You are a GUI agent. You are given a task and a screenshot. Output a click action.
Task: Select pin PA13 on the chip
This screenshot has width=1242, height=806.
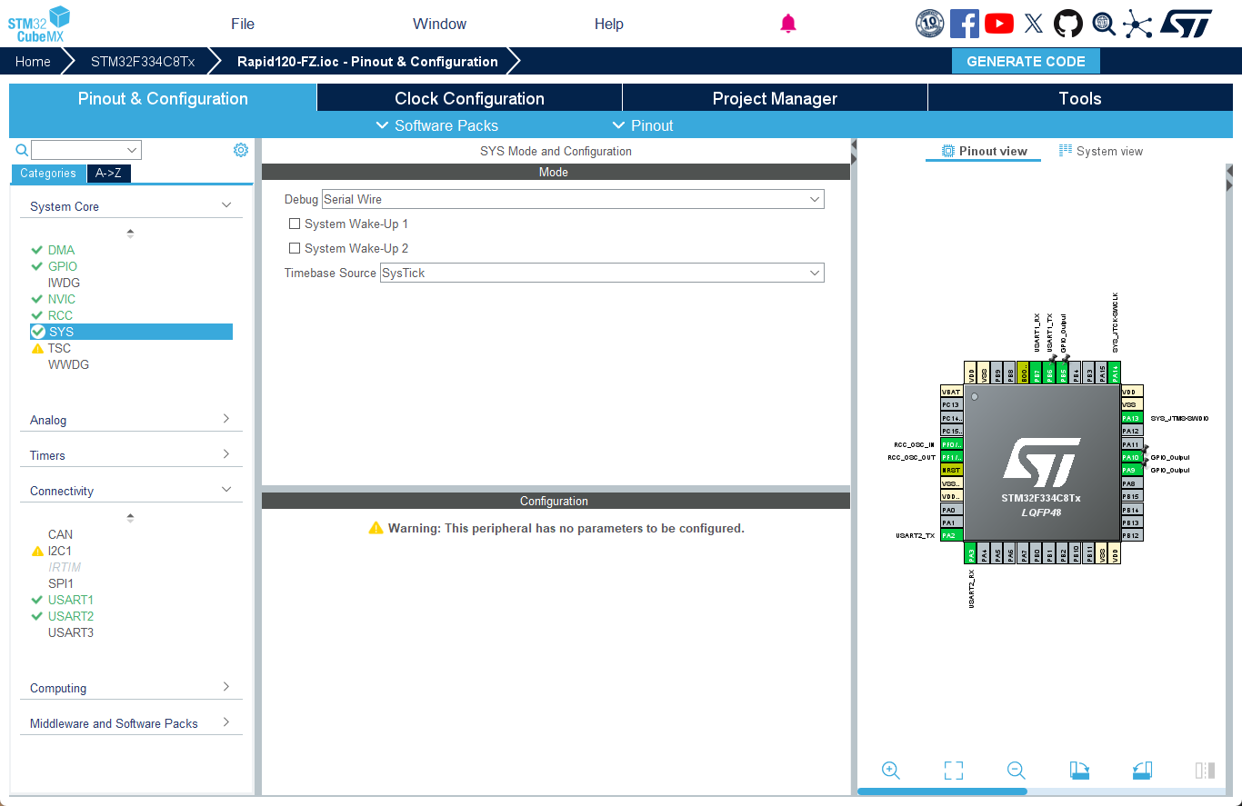coord(1131,418)
